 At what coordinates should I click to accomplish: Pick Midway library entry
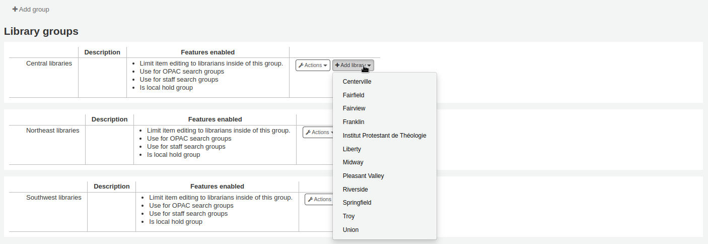pos(353,162)
